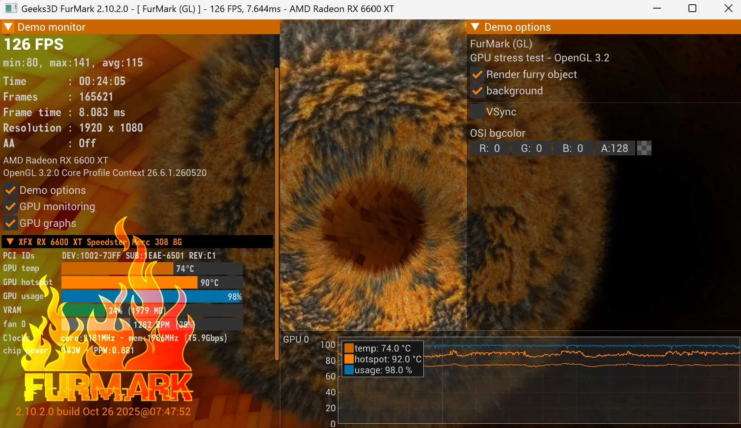
Task: Click the GPU usage 98% bar
Action: click(152, 296)
